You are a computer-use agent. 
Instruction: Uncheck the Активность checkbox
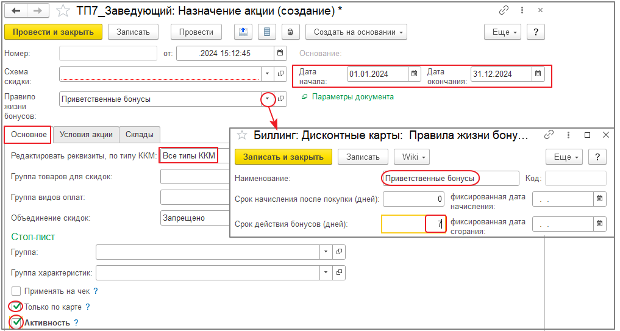point(16,322)
